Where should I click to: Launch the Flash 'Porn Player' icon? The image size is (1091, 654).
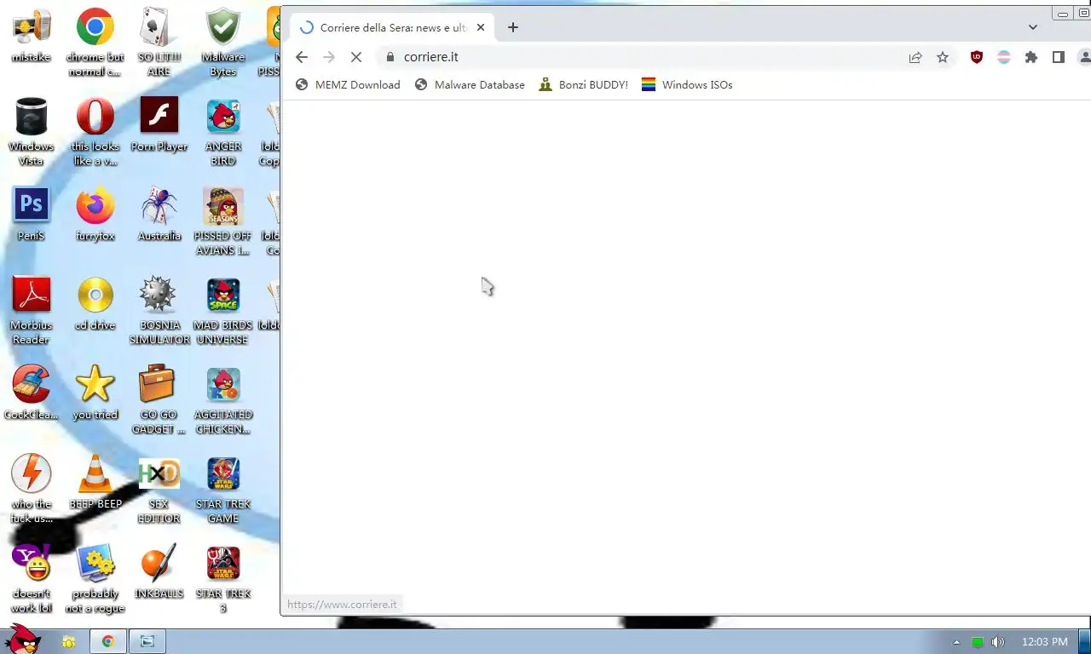click(159, 124)
